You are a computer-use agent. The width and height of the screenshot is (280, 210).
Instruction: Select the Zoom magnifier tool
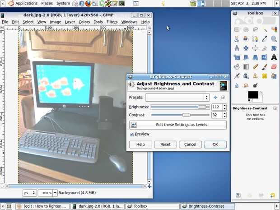[x=274, y=39]
